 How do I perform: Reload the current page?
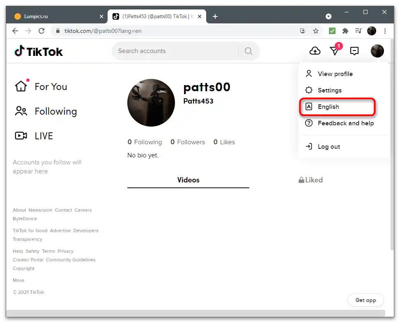(x=41, y=31)
